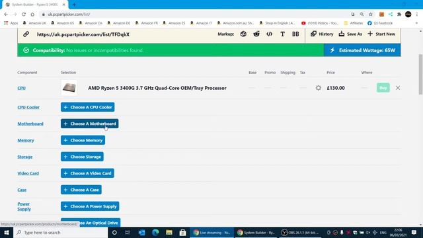Start New part list
Viewport: 423px width, 238px height.
pos(381,34)
